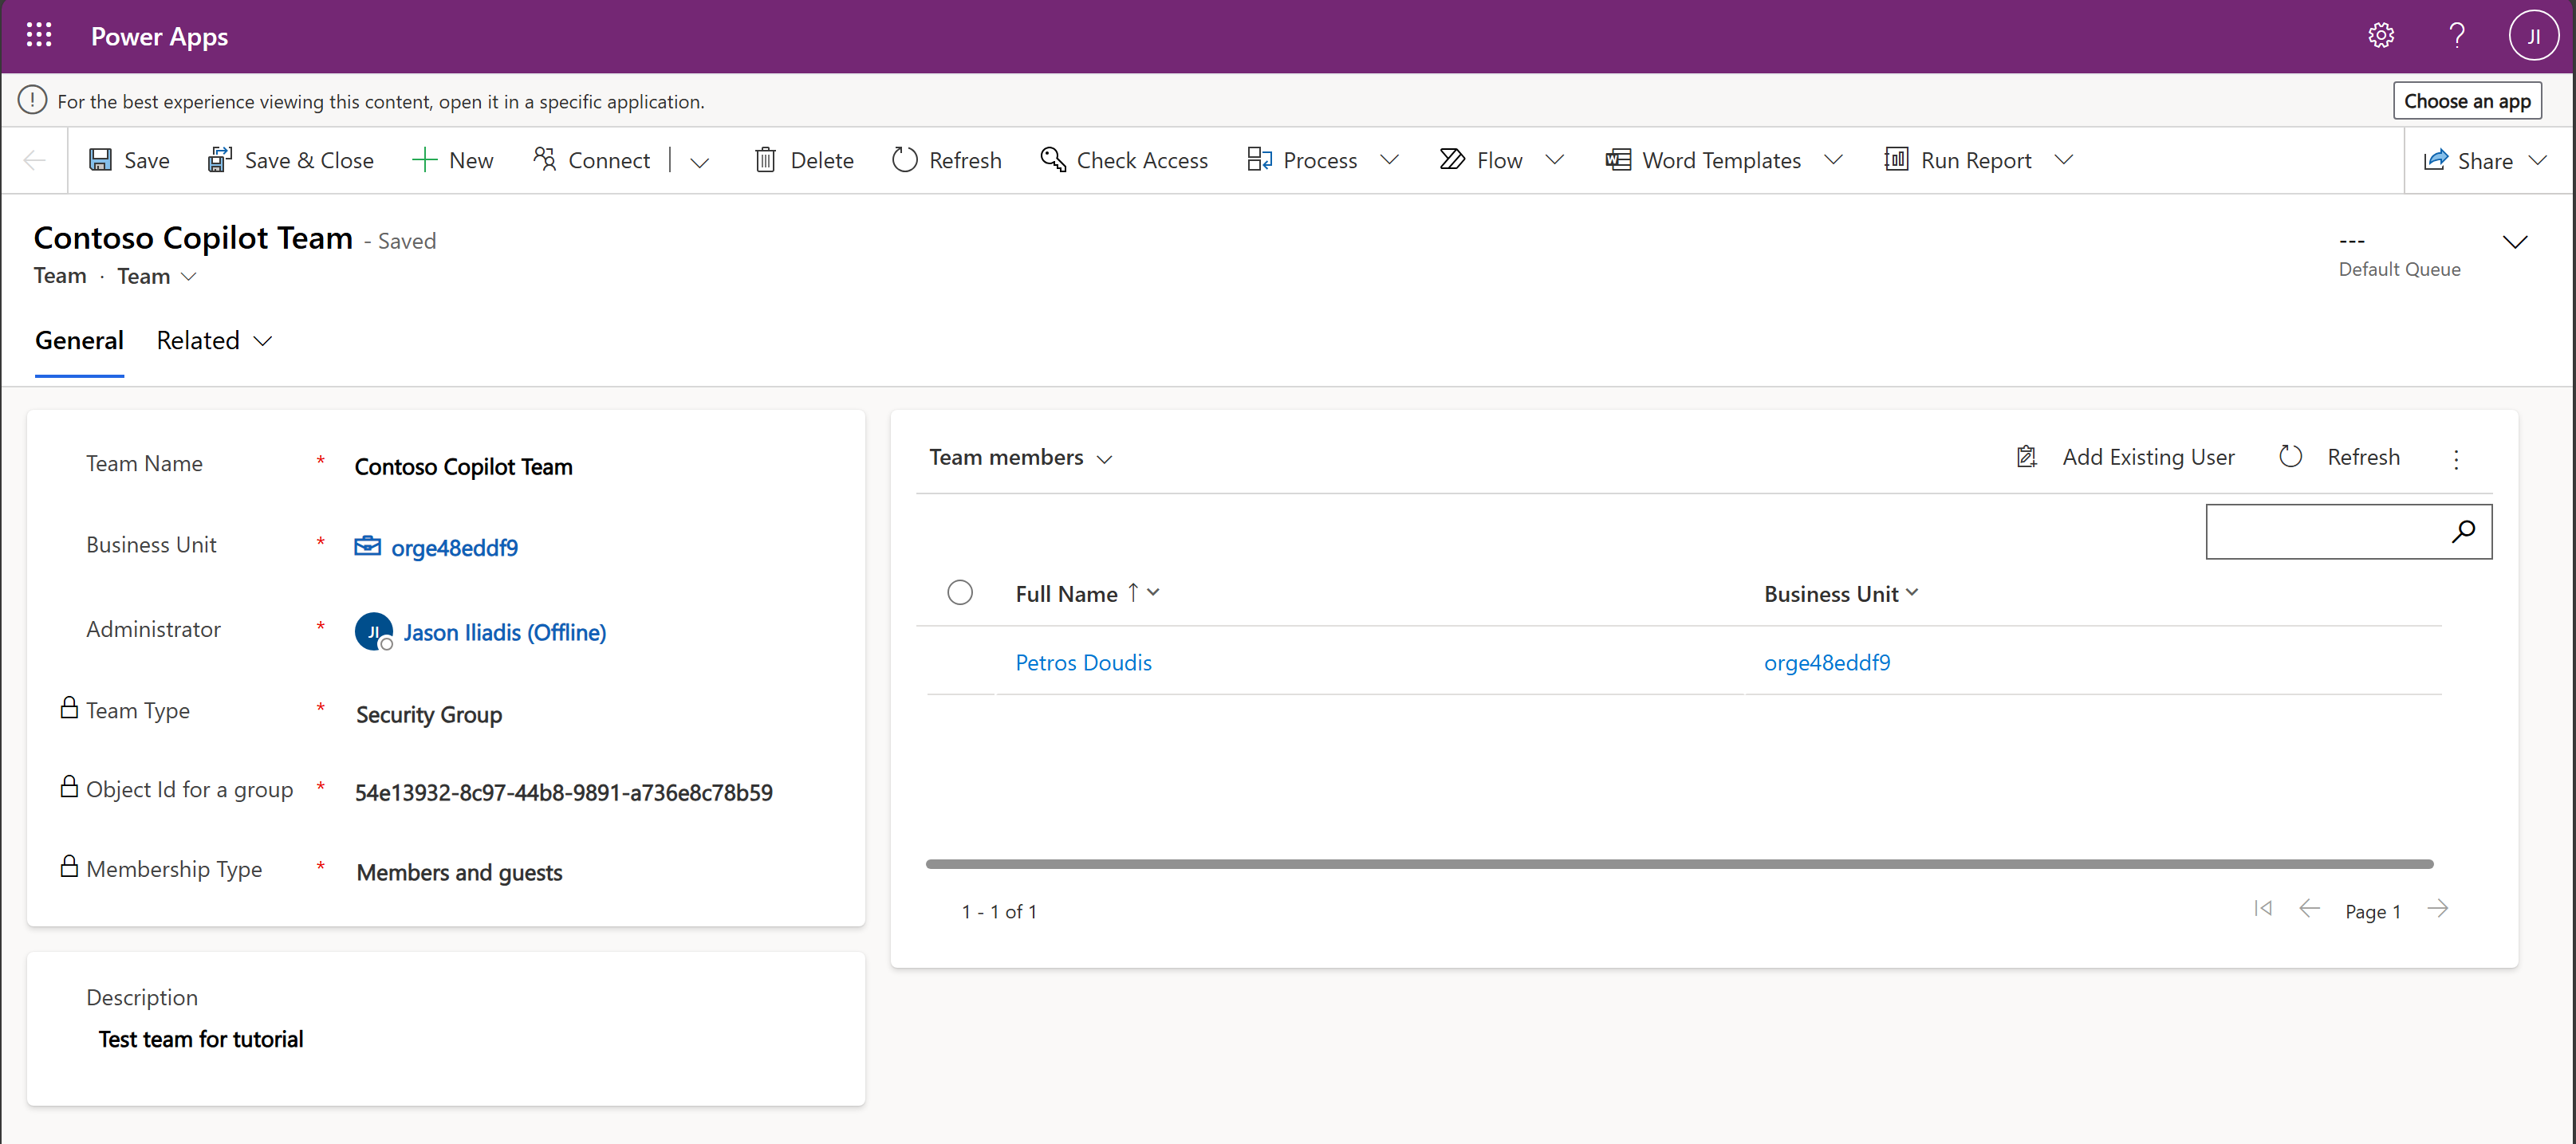Click the search magnifier in team members grid
2576x1144 pixels.
[2463, 531]
